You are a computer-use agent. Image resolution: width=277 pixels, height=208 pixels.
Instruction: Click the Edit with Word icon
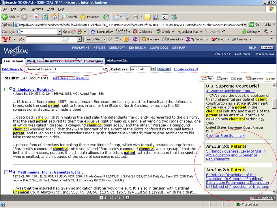pos(136,17)
